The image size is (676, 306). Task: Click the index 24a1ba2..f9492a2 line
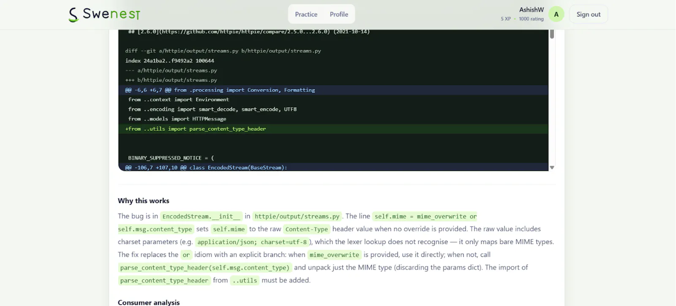(x=169, y=61)
